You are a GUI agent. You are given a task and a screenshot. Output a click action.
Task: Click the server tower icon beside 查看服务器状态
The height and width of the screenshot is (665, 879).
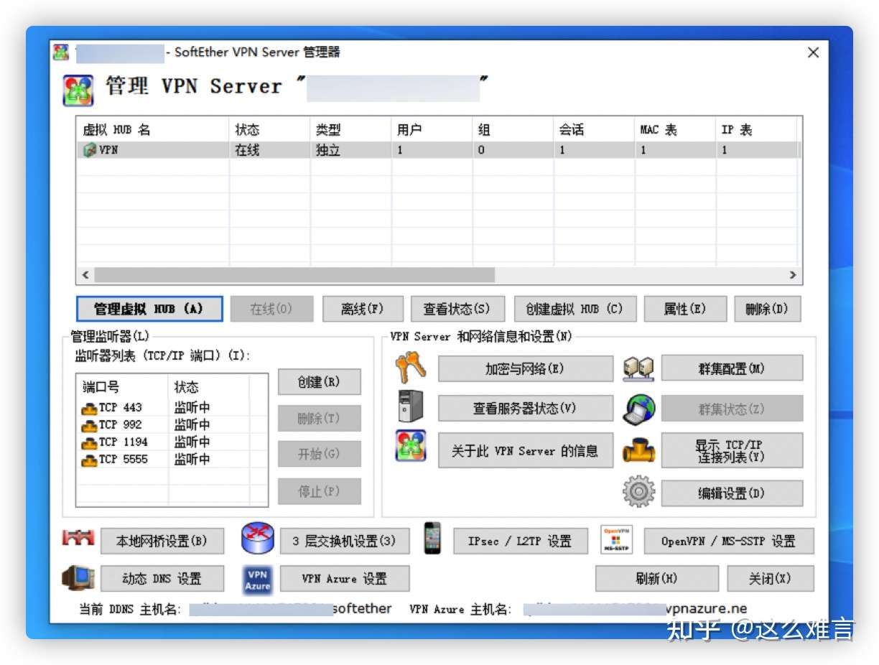click(411, 406)
